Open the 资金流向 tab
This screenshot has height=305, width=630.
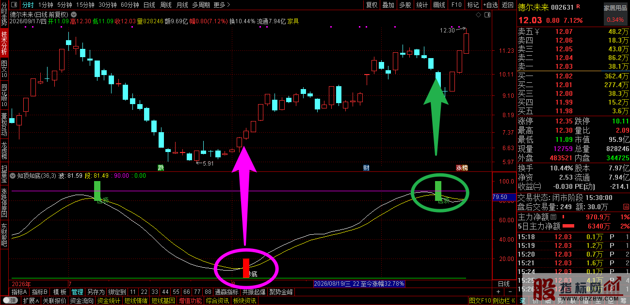pos(82,301)
